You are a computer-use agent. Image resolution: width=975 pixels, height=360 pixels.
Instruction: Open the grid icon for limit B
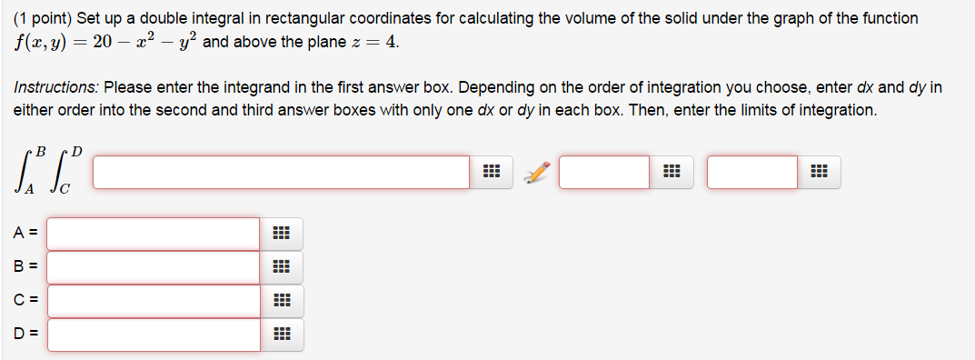point(281,267)
